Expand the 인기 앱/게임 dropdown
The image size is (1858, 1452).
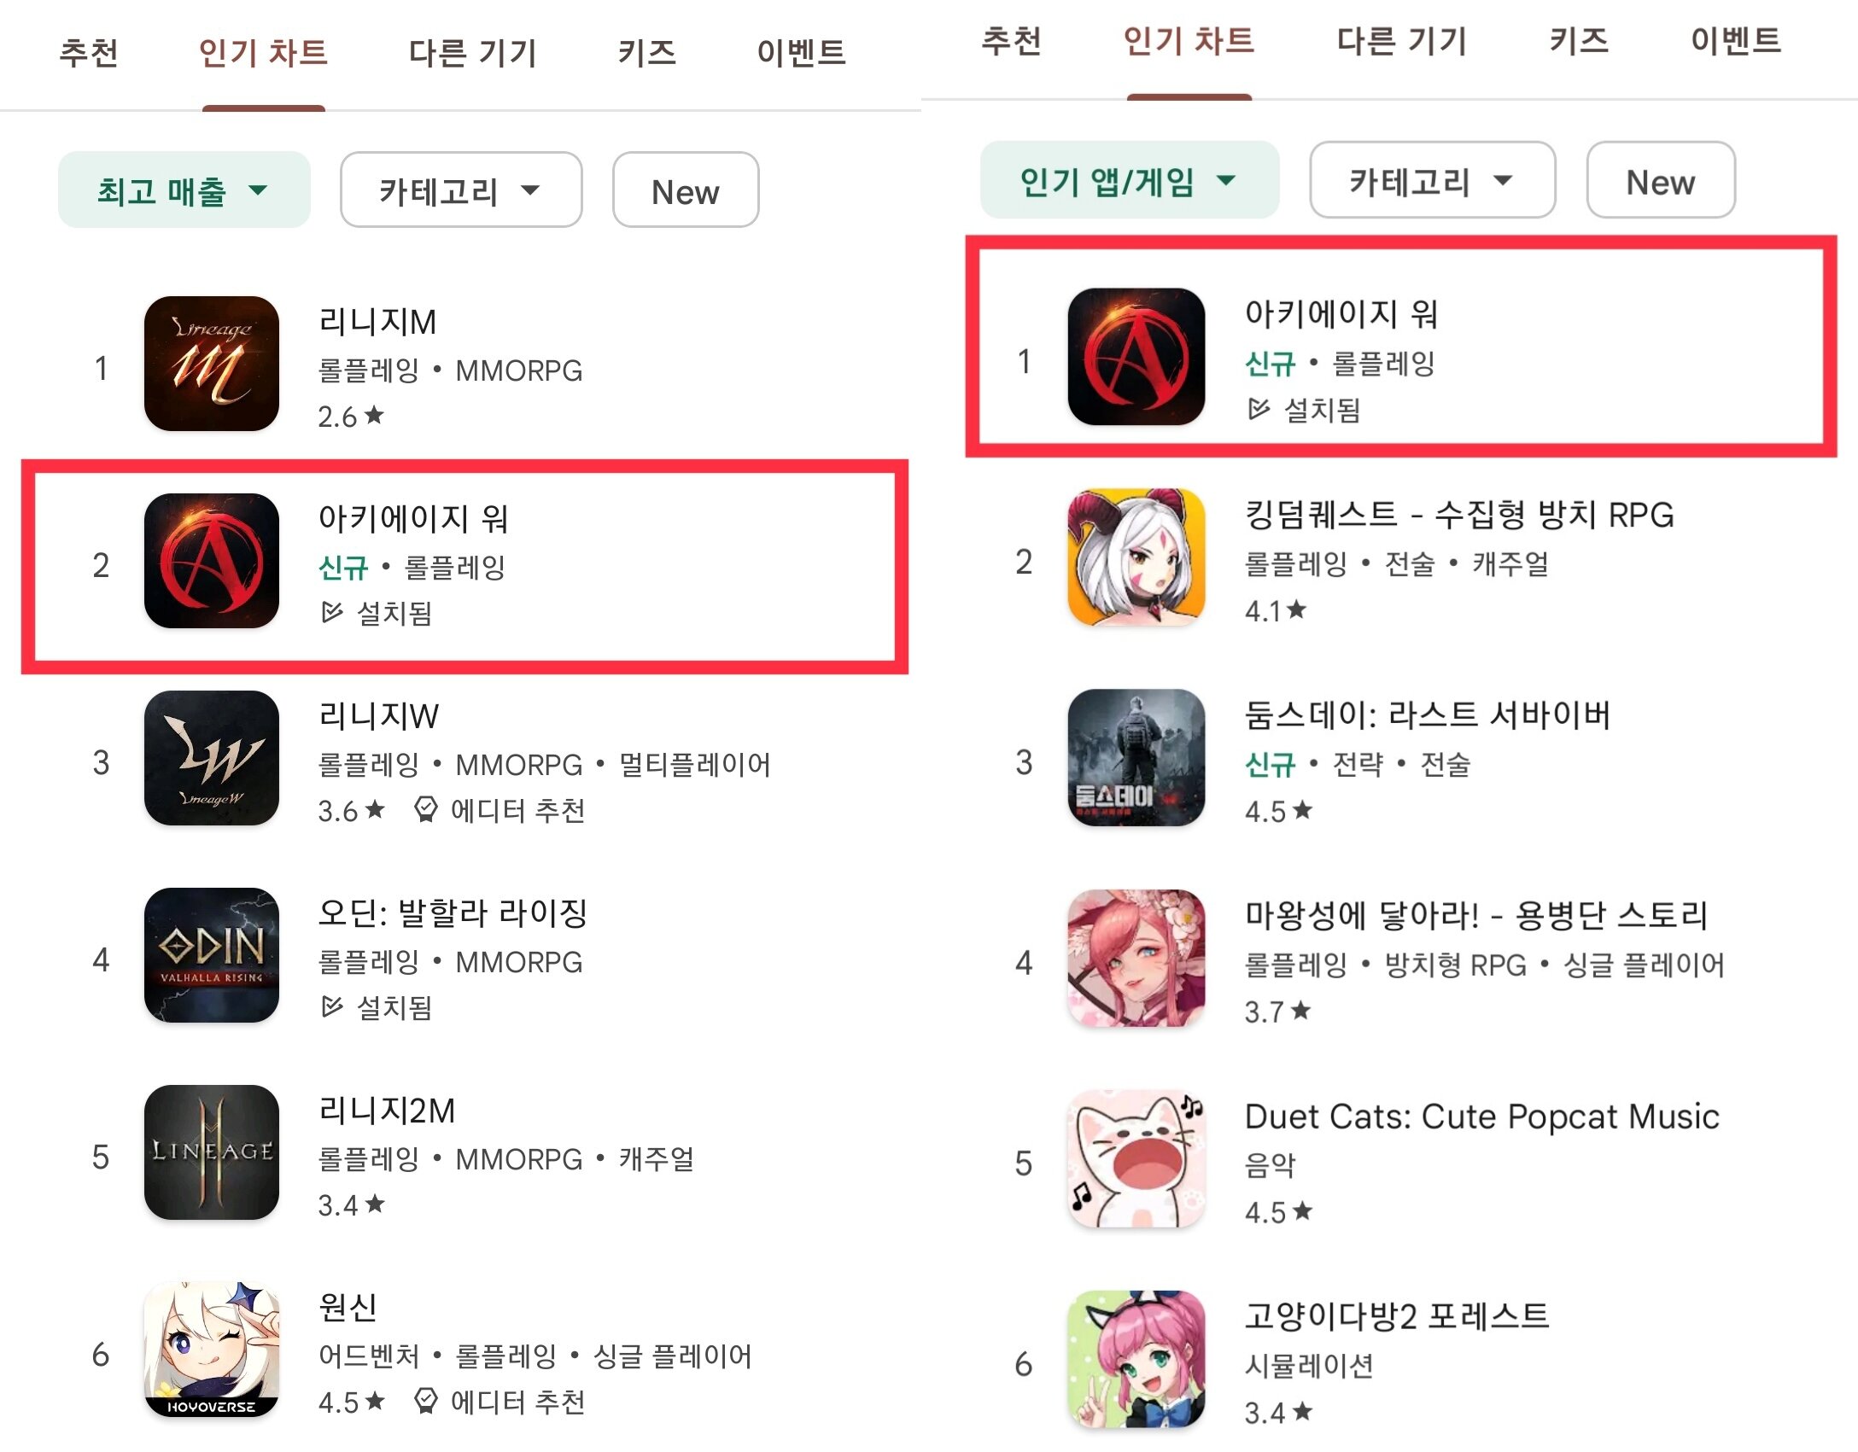(x=1130, y=181)
